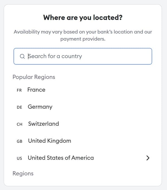Click the FR country code badge
167x190 pixels.
19,91
